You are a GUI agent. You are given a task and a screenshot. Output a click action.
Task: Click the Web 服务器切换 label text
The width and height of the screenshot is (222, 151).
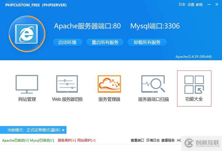click(67, 99)
